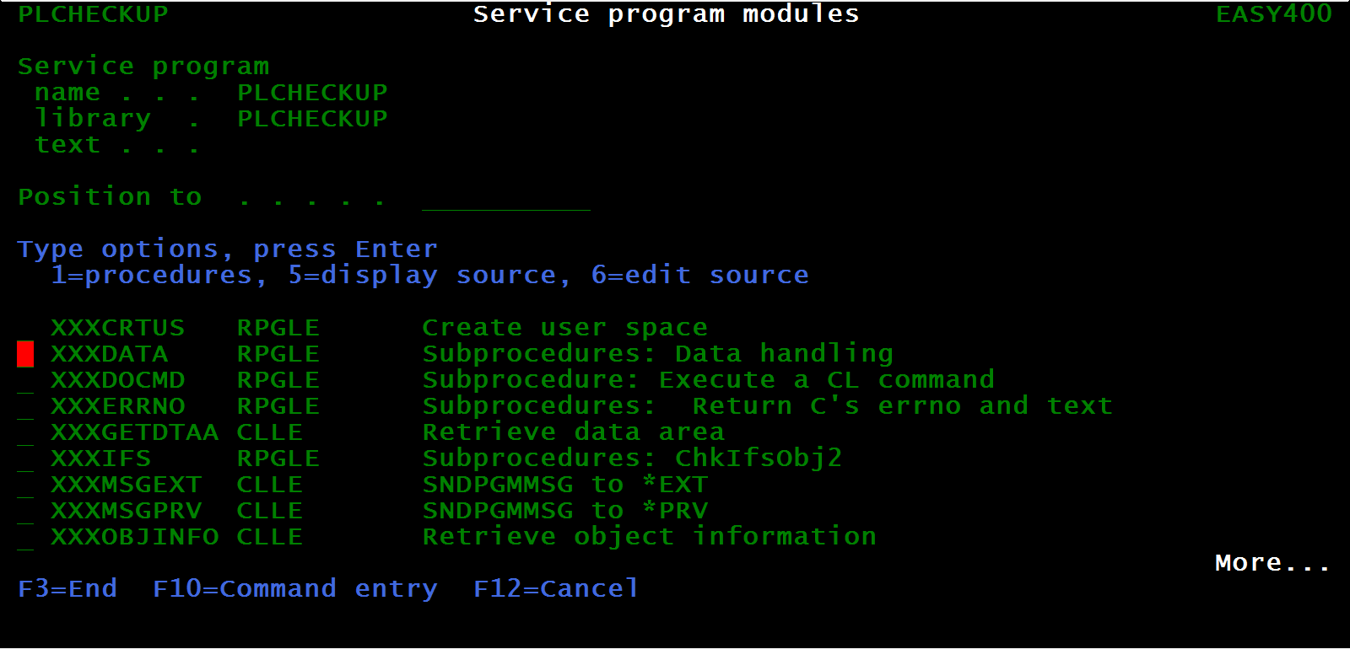Click F12=Cancel function key
Image resolution: width=1350 pixels, height=649 pixels.
pos(556,588)
